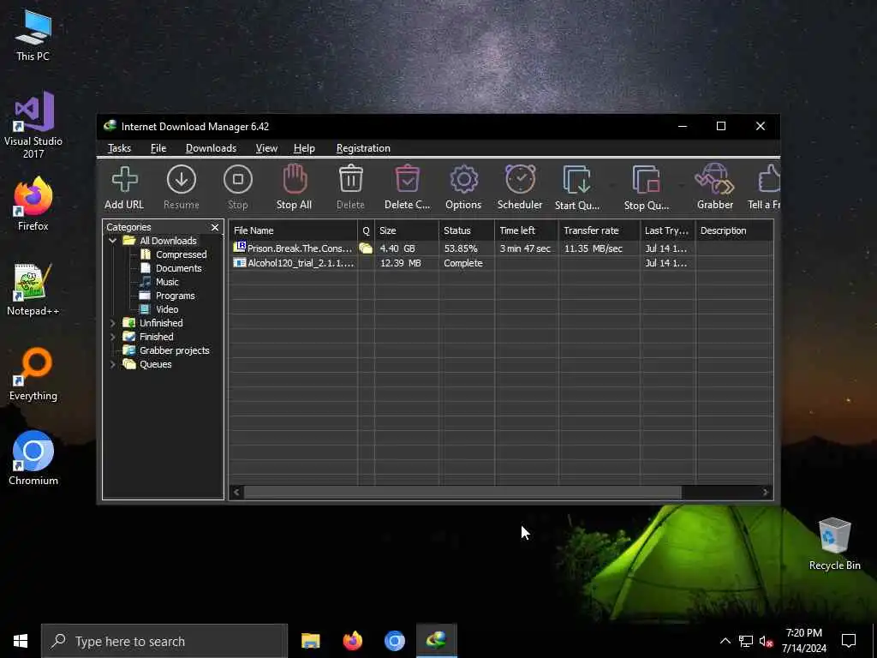The height and width of the screenshot is (658, 877).
Task: Select the Prison.Break.The.Cons... download row
Action: [501, 248]
